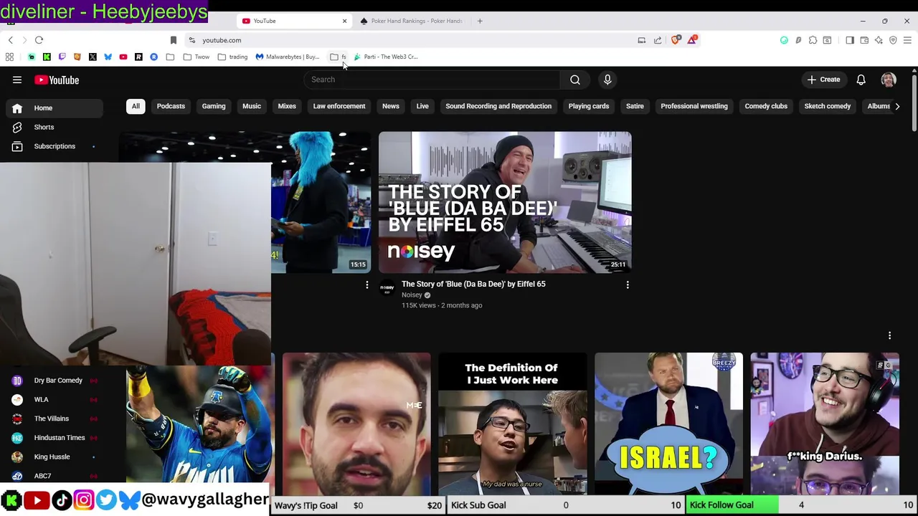Select the Law enforcement chip
This screenshot has height=516, width=918.
(339, 106)
